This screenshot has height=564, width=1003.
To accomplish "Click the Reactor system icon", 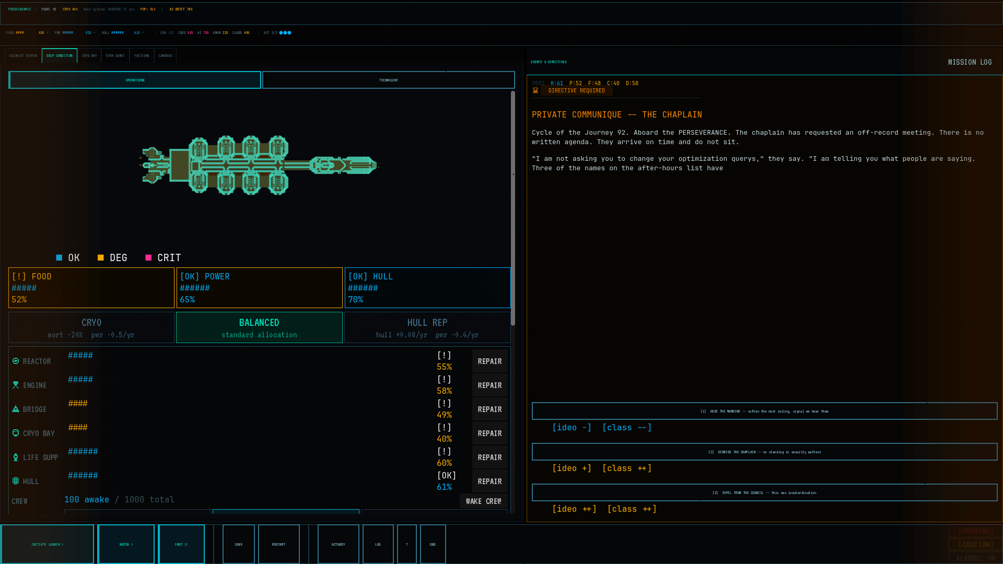I will click(x=16, y=361).
